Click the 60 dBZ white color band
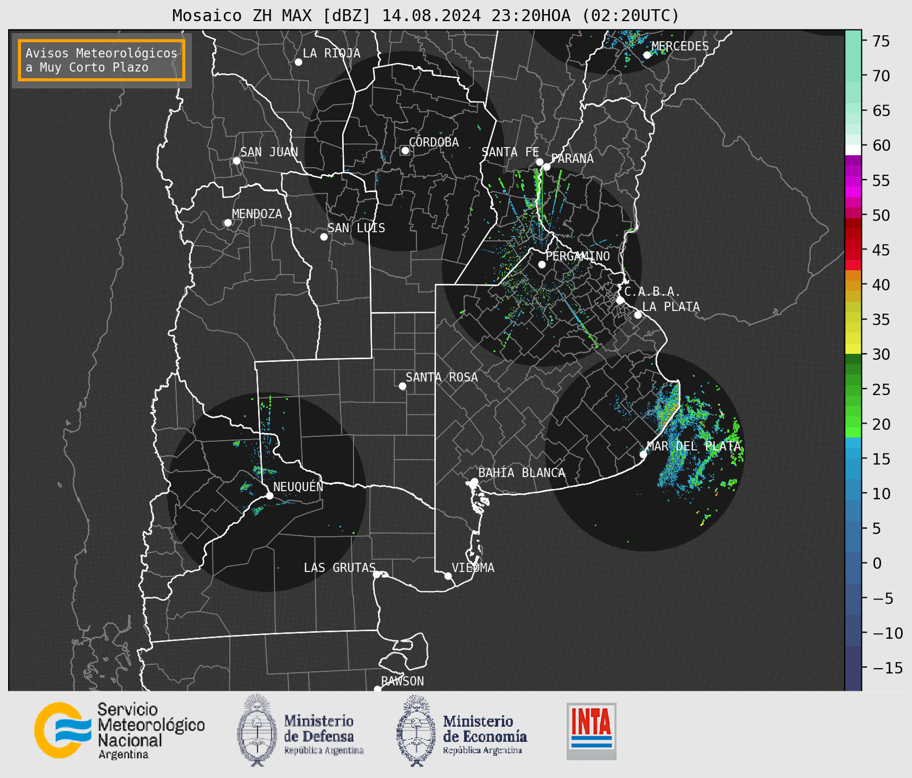Image resolution: width=912 pixels, height=778 pixels. pos(853,149)
